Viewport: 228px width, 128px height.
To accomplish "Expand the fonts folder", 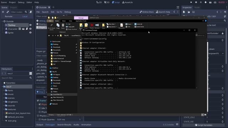I will coord(4,90).
